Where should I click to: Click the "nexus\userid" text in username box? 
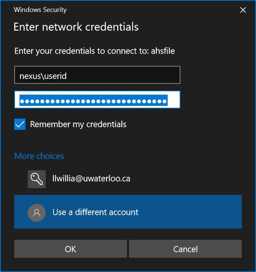tap(43, 76)
